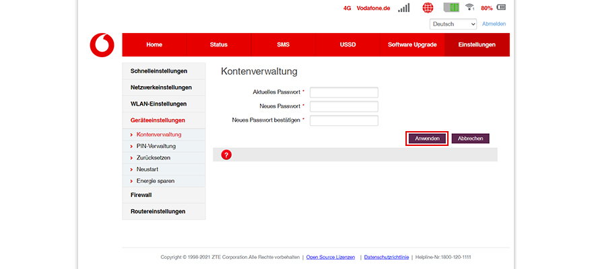This screenshot has height=269, width=592.
Task: Click the SIM card status icon
Action: 451,8
